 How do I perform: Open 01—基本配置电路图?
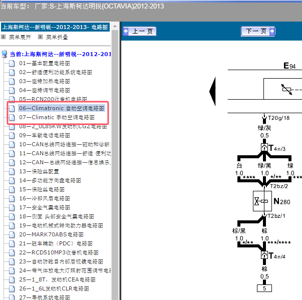tap(44, 63)
